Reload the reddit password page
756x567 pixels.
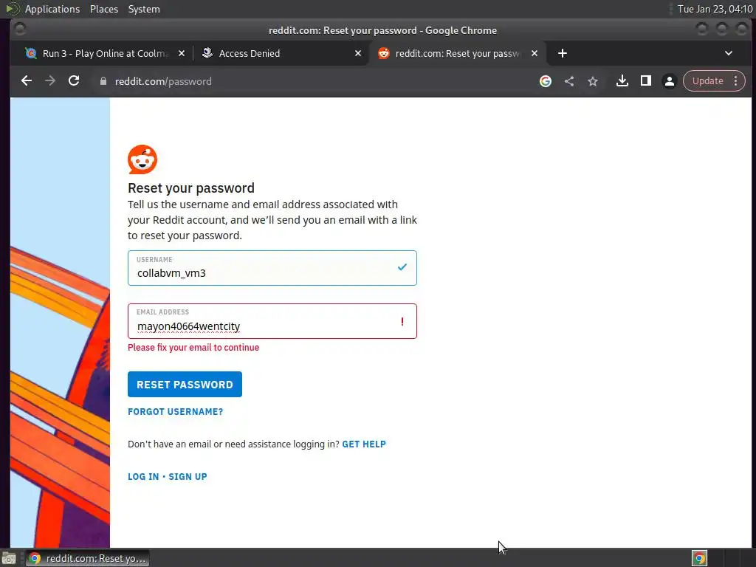tap(74, 81)
